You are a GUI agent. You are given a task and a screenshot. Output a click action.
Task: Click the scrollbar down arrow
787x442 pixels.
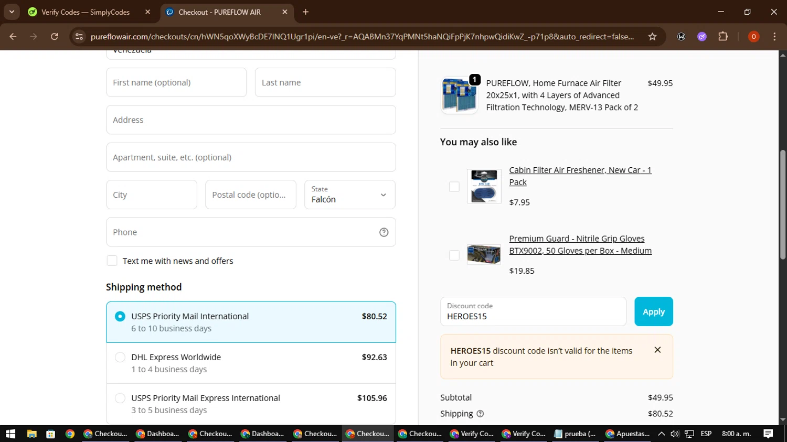[782, 420]
